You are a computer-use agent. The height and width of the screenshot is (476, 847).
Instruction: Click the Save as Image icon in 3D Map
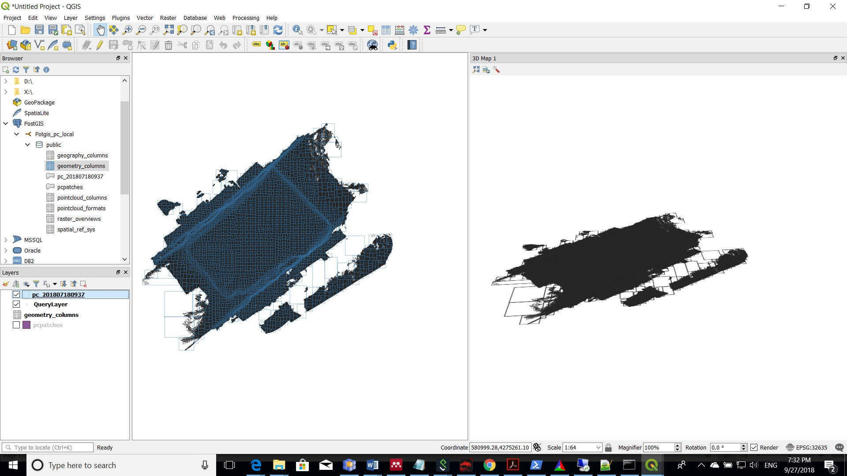486,70
